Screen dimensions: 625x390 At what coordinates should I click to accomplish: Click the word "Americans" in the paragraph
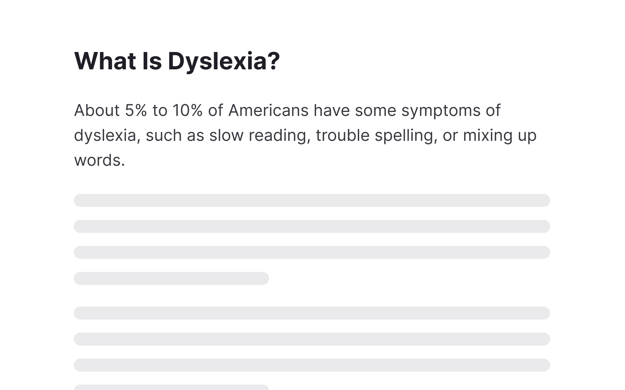[x=268, y=110]
